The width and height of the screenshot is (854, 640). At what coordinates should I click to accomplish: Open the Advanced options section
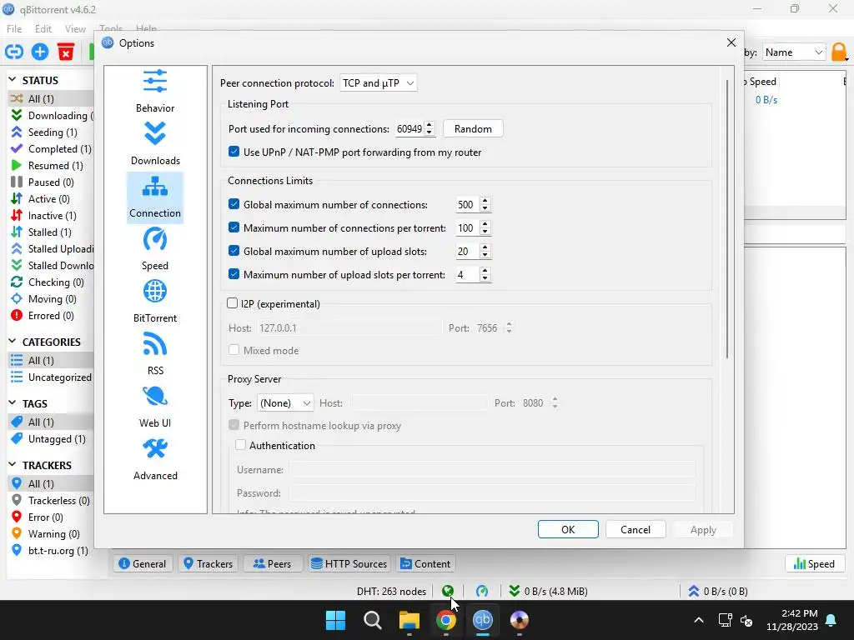point(155,459)
